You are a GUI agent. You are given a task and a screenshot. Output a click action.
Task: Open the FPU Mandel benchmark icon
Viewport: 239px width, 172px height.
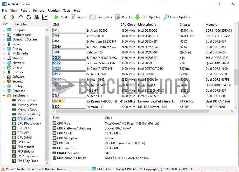click(x=14, y=147)
